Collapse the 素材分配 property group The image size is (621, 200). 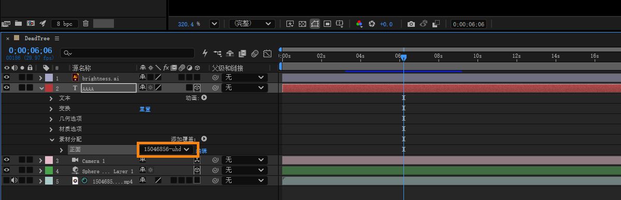point(51,140)
